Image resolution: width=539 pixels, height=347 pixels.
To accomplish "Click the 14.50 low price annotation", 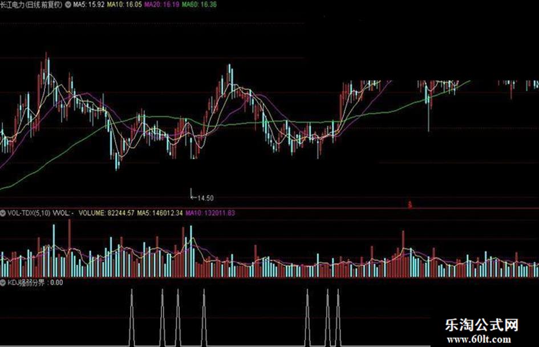I will pyautogui.click(x=205, y=198).
